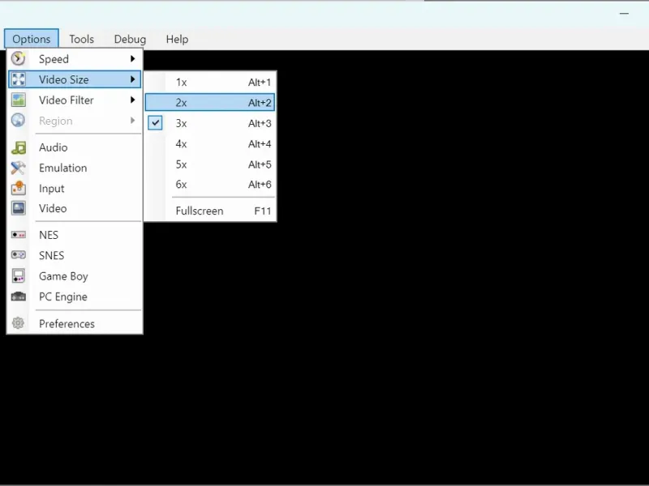Click the NES controller icon

tap(18, 235)
